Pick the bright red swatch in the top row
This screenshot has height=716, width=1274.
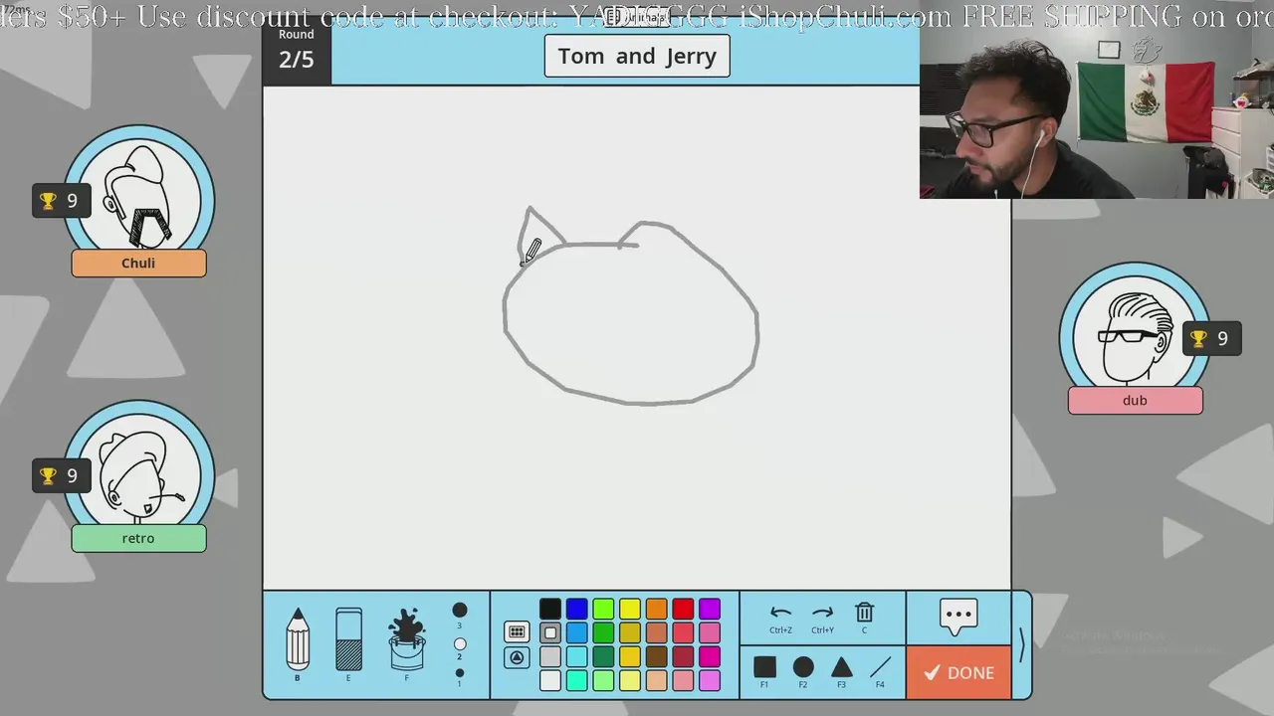[x=683, y=609]
